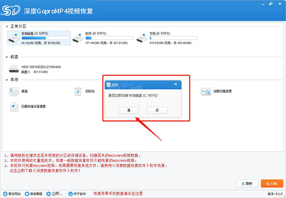Restore down the application window
Screen dimensions: 286x198
pyautogui.click(x=271, y=4)
